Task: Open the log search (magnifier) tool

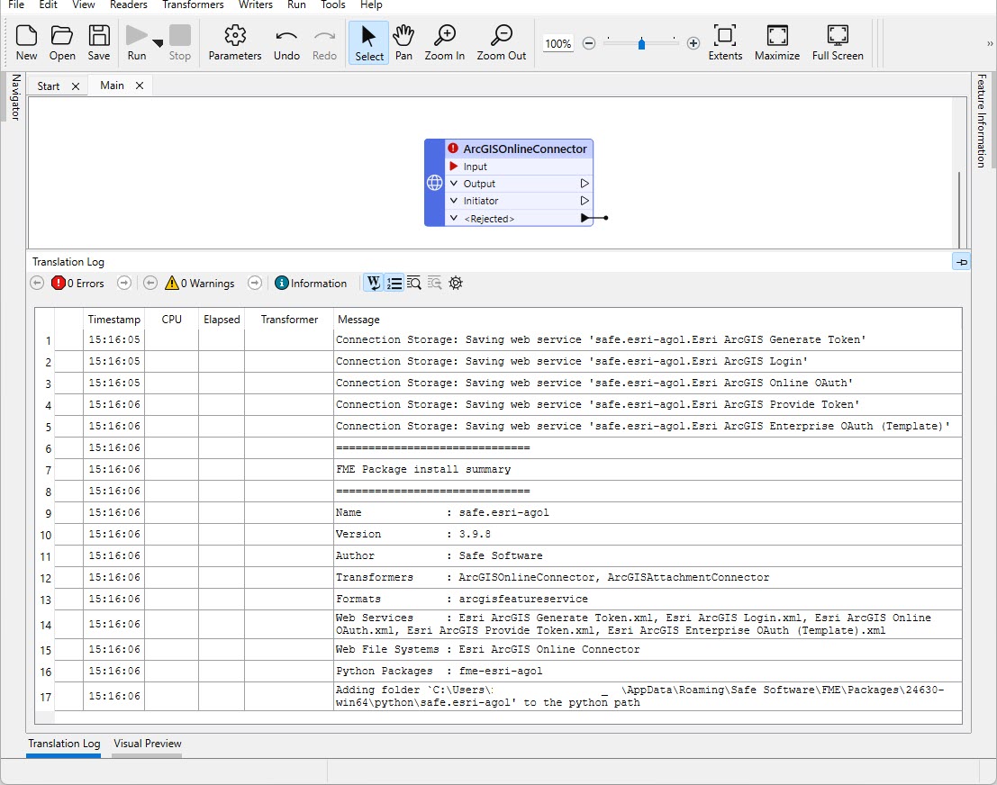Action: coord(414,283)
